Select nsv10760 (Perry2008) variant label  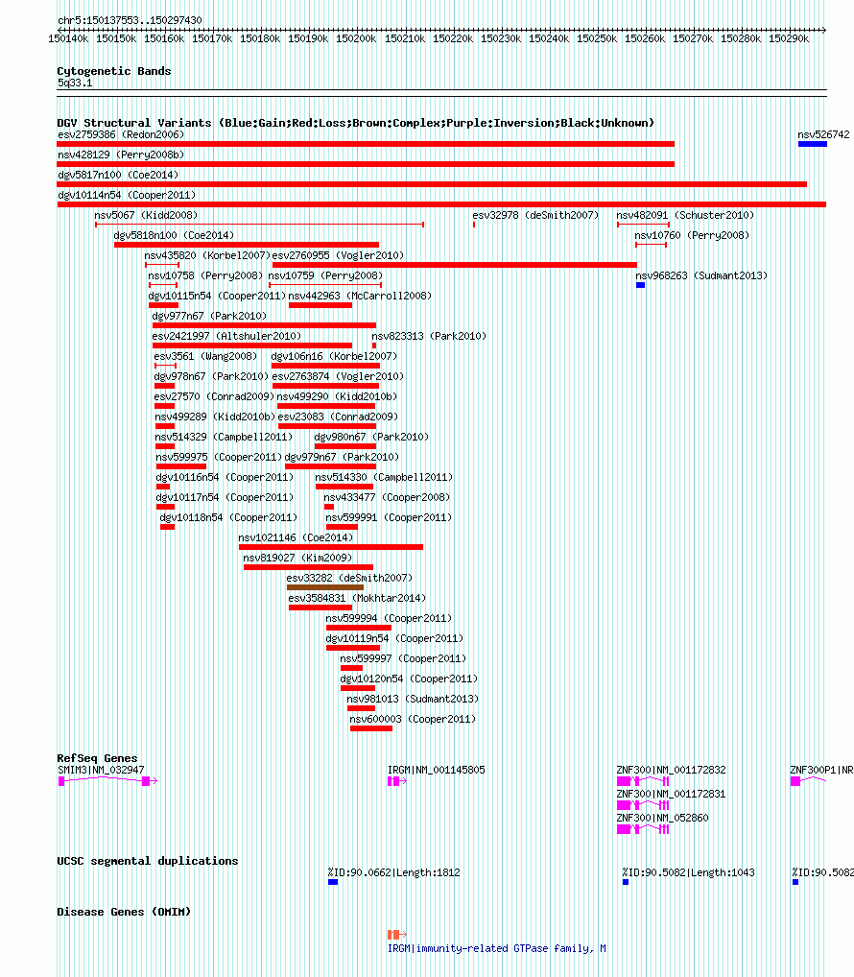692,235
